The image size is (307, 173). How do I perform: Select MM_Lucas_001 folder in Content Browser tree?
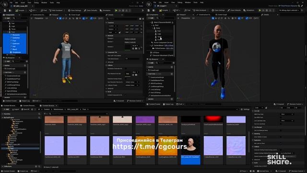pos(14,145)
